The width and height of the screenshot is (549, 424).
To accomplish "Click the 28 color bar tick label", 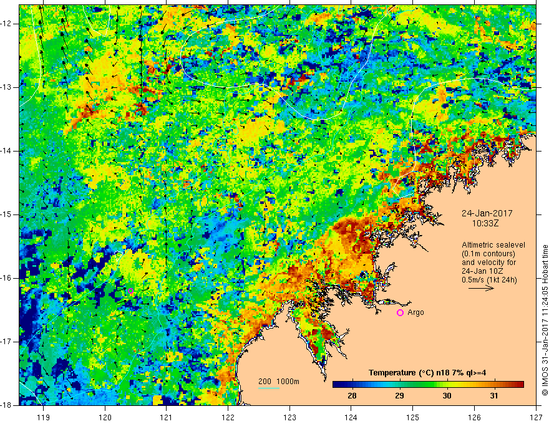I will tap(352, 396).
